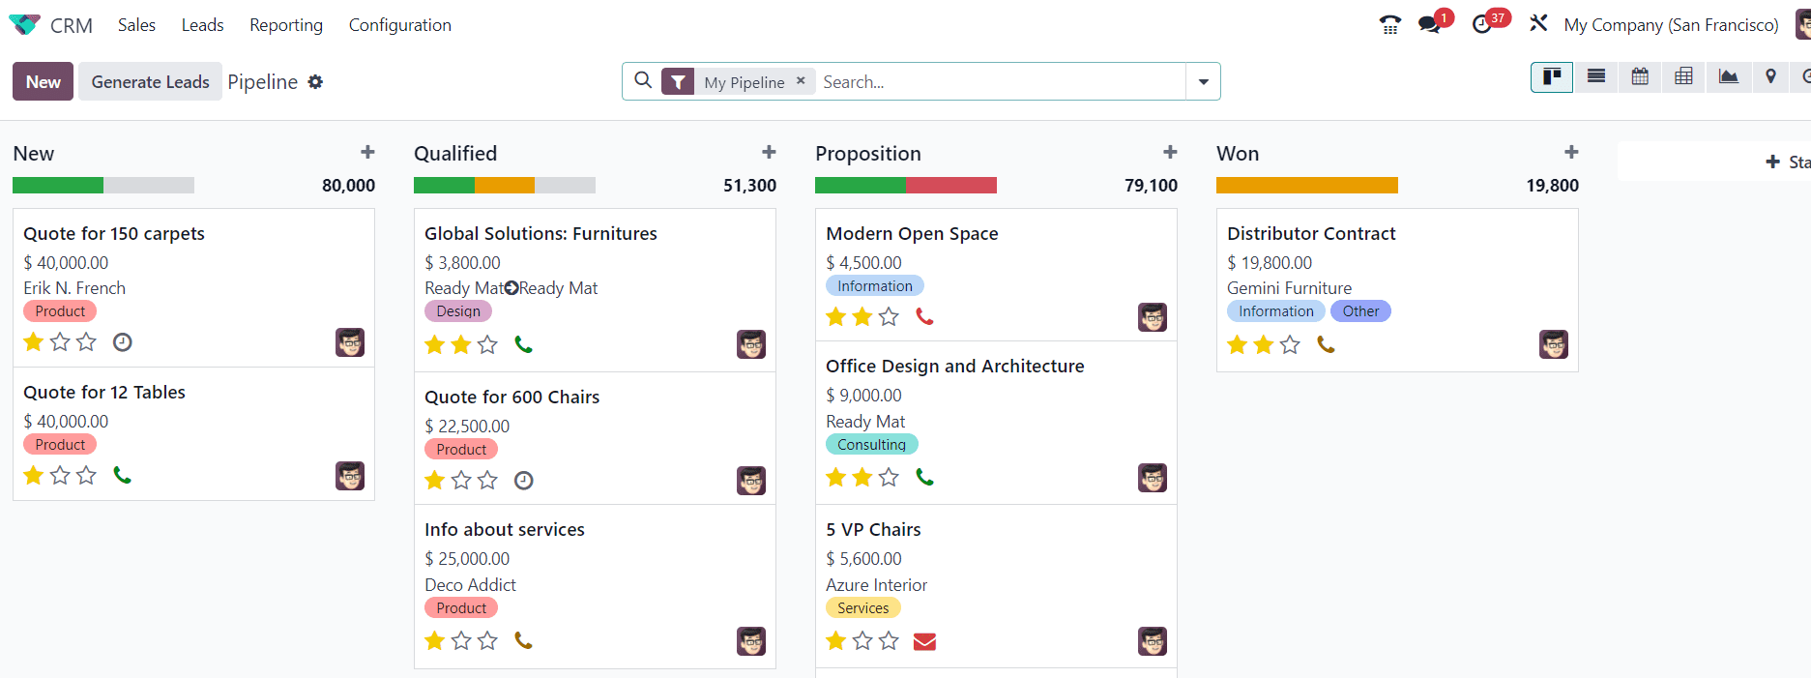Viewport: 1811px width, 678px height.
Task: Switch to Pivot table view
Action: click(1683, 77)
